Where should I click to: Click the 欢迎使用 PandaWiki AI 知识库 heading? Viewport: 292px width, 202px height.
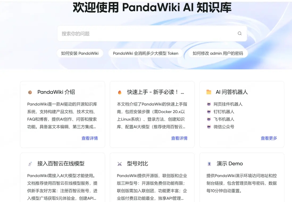click(152, 7)
